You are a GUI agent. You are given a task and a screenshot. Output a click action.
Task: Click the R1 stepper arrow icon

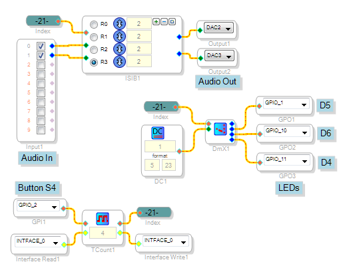click(119, 36)
